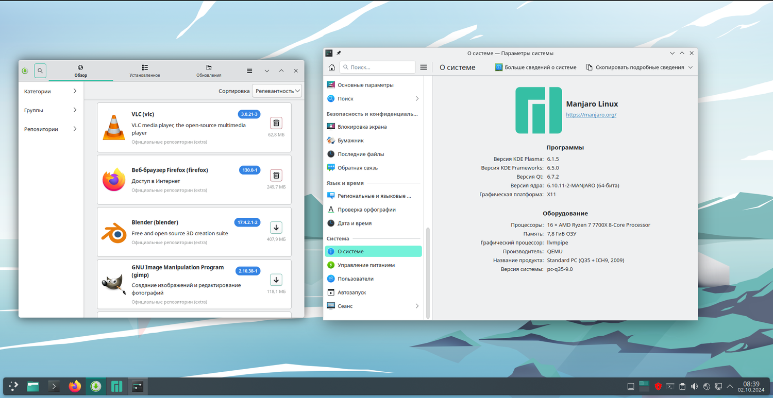Image resolution: width=773 pixels, height=398 pixels.
Task: Open Pamac hamburger menu
Action: pyautogui.click(x=249, y=71)
